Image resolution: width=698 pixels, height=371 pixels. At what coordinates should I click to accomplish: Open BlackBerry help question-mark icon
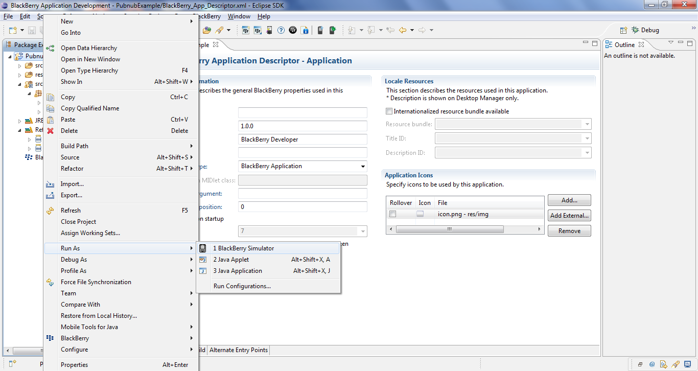pyautogui.click(x=281, y=30)
